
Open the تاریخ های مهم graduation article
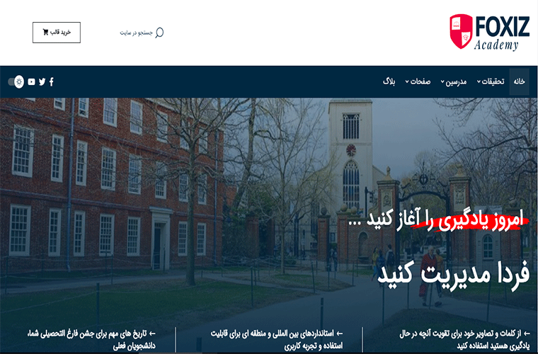tap(92, 339)
